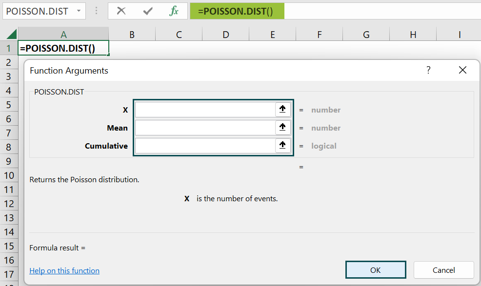Open Insert Function via fx icon
The height and width of the screenshot is (286, 481).
pos(174,11)
